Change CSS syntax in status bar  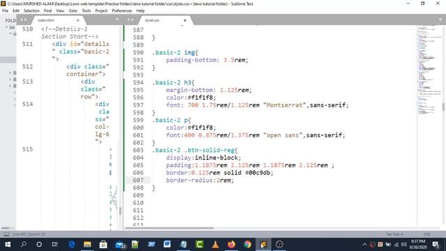(x=427, y=234)
